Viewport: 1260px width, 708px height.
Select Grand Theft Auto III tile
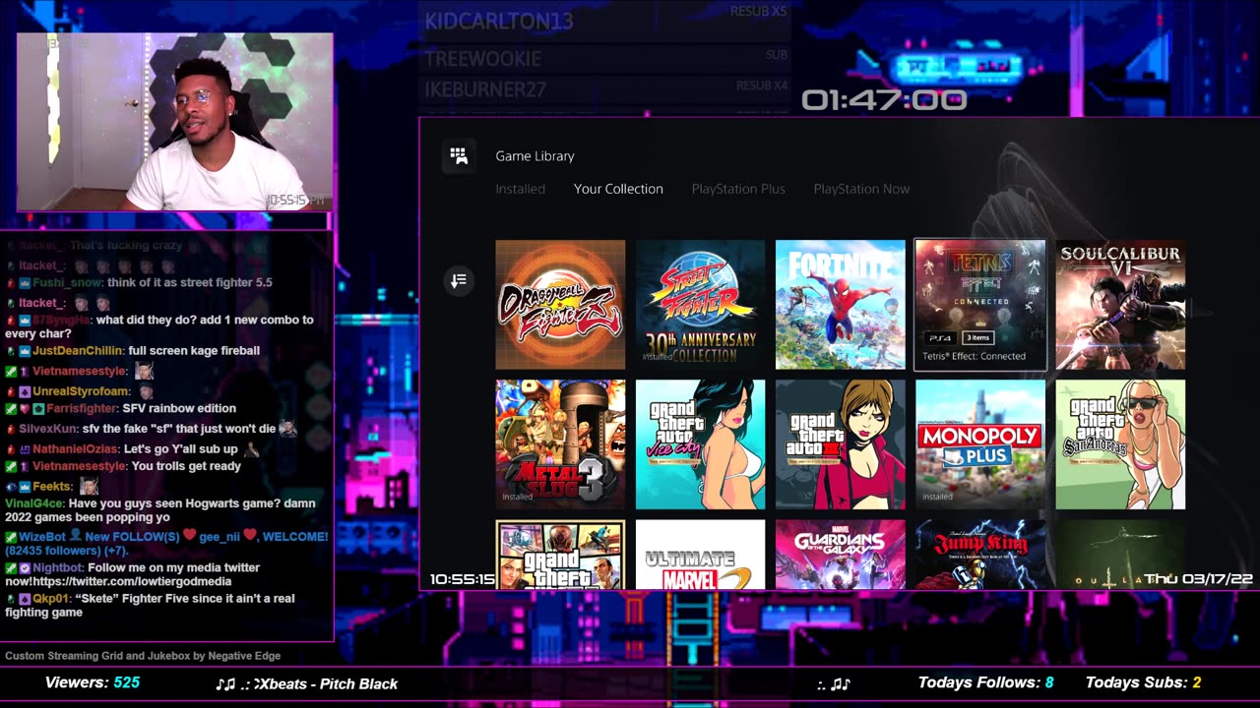click(x=840, y=444)
